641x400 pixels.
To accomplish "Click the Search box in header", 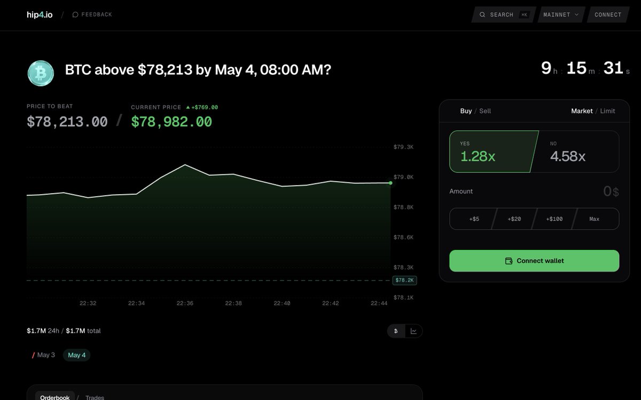I will [x=504, y=15].
